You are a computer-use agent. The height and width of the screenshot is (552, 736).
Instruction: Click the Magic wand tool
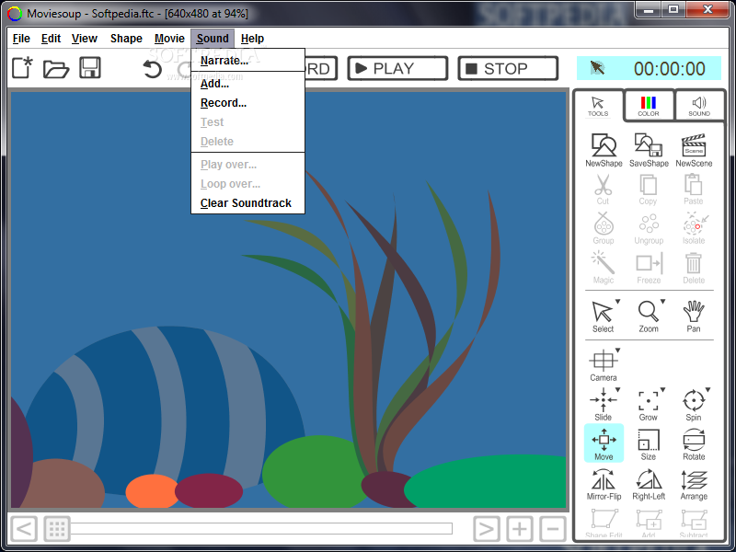point(604,268)
